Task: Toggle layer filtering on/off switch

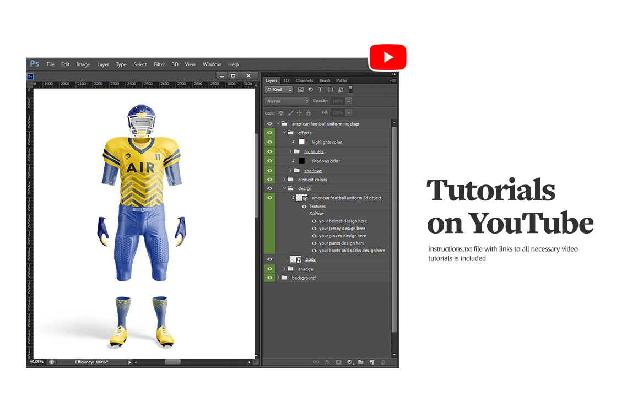Action: (350, 90)
